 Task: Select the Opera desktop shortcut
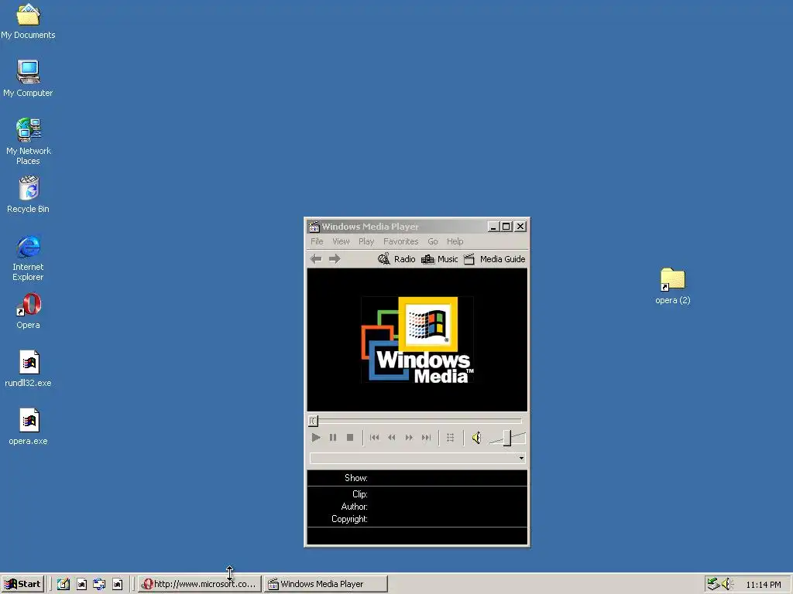point(29,311)
